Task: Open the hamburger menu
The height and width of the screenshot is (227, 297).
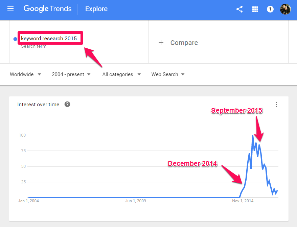Action: point(10,9)
